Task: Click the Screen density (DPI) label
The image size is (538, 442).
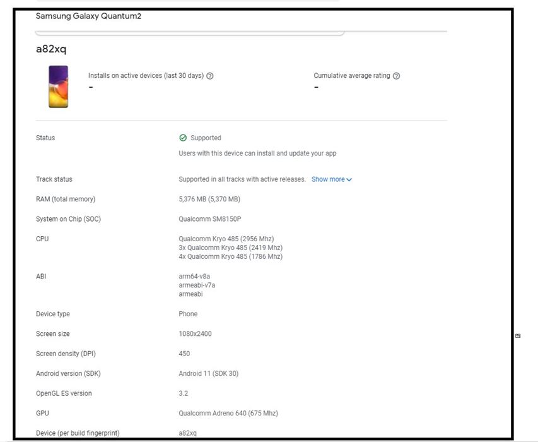Action: 66,354
